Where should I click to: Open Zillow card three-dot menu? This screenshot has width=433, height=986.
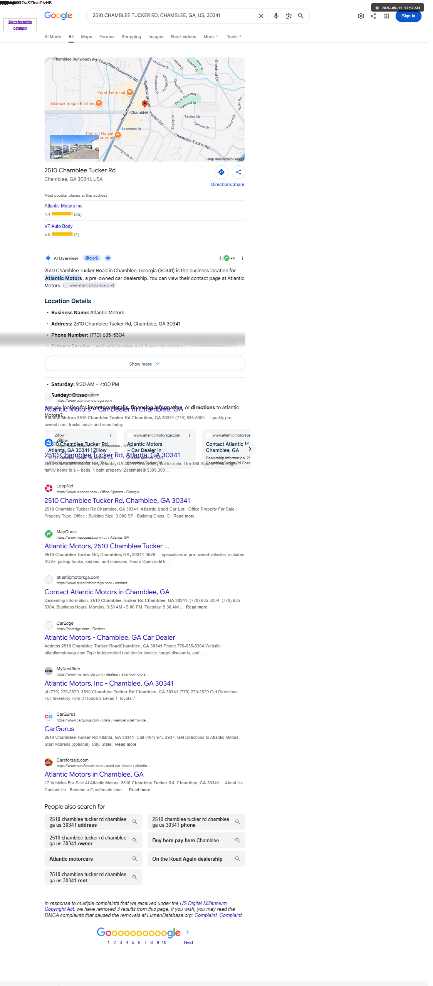[x=111, y=435]
